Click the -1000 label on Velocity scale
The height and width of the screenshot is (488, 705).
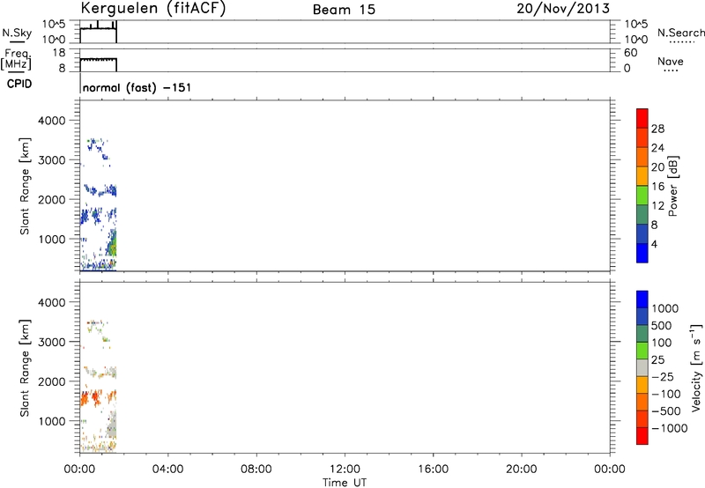[670, 428]
